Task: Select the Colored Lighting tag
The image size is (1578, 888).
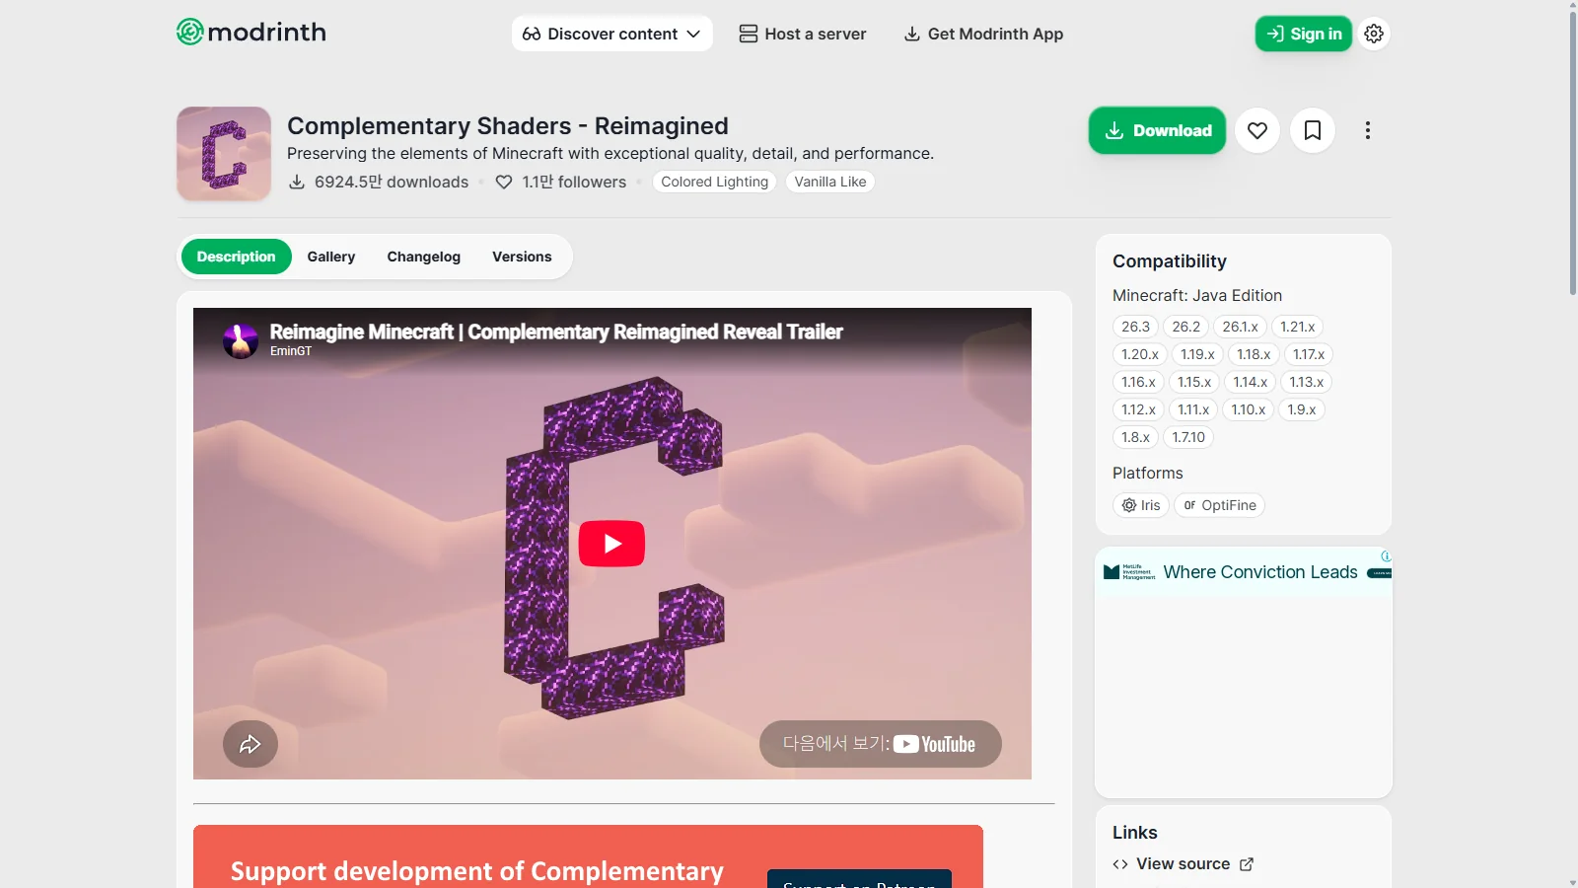Action: click(x=714, y=182)
